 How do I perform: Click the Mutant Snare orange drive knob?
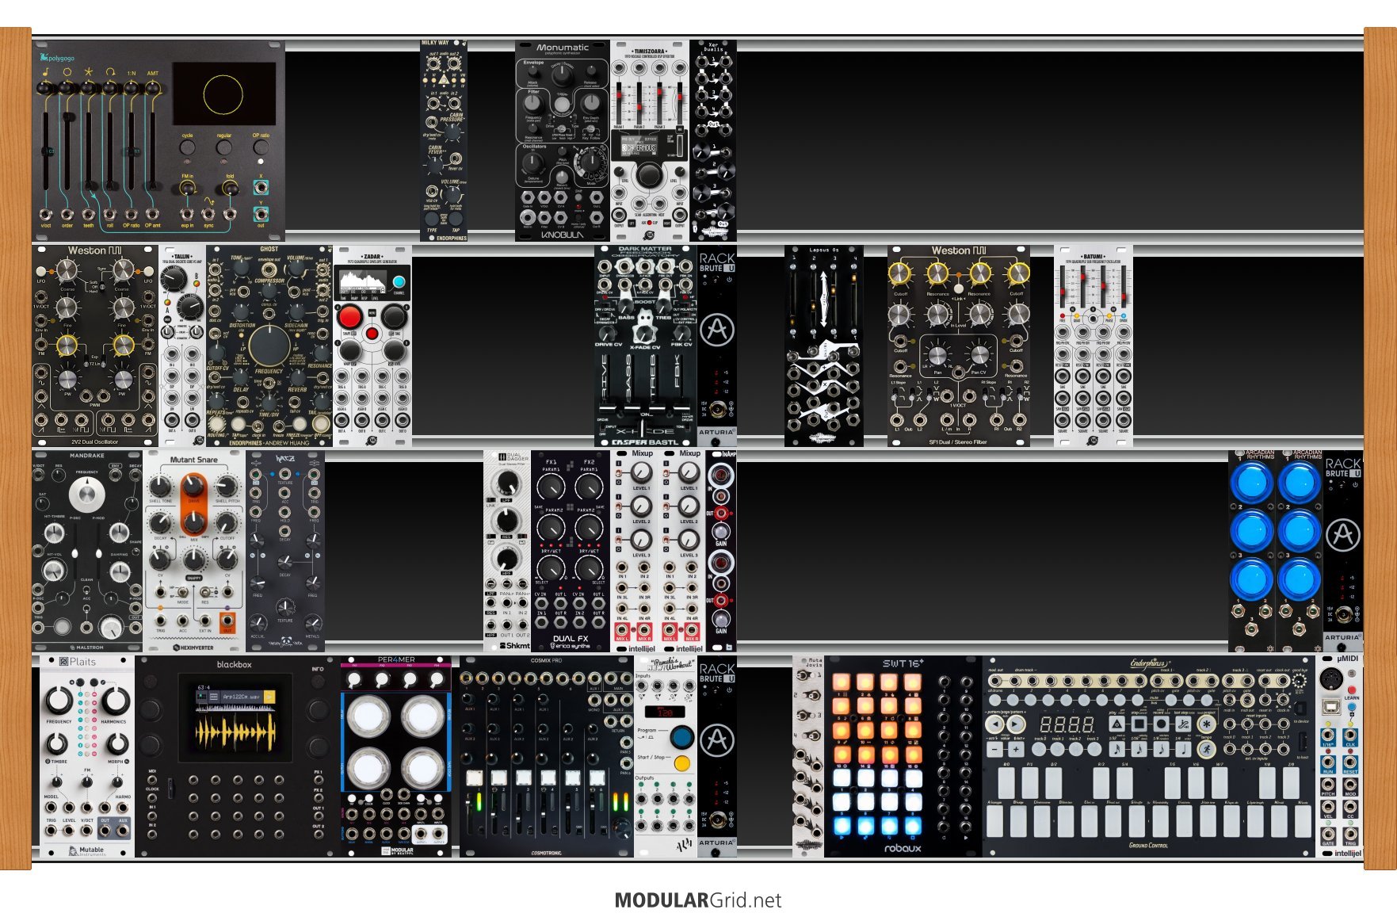tap(193, 487)
